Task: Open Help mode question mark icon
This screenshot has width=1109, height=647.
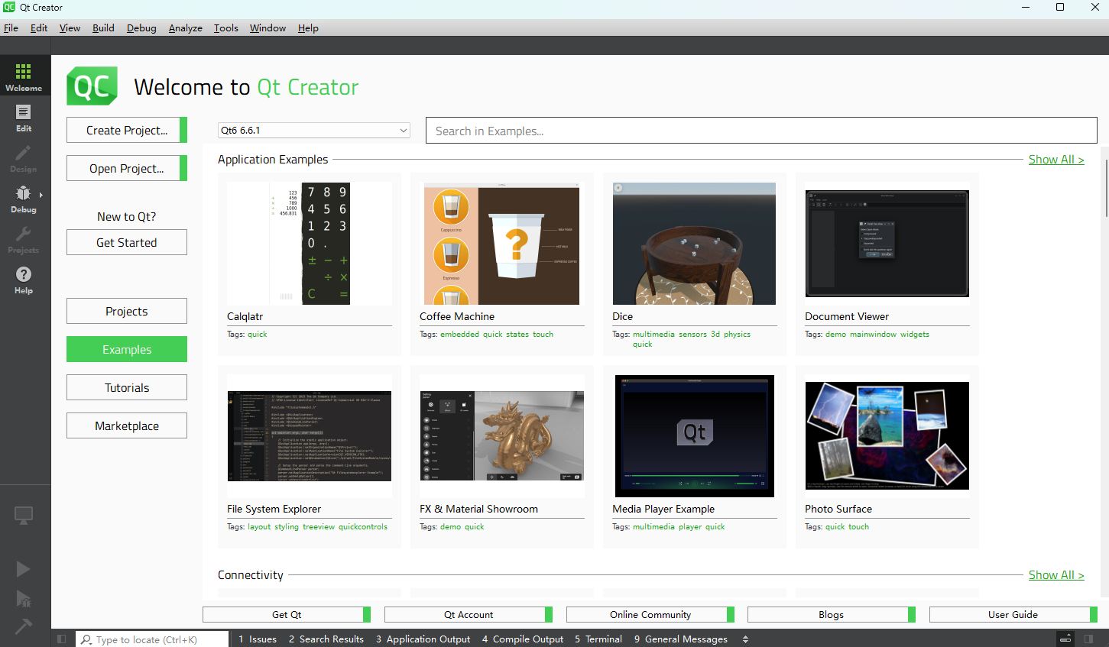Action: click(24, 274)
